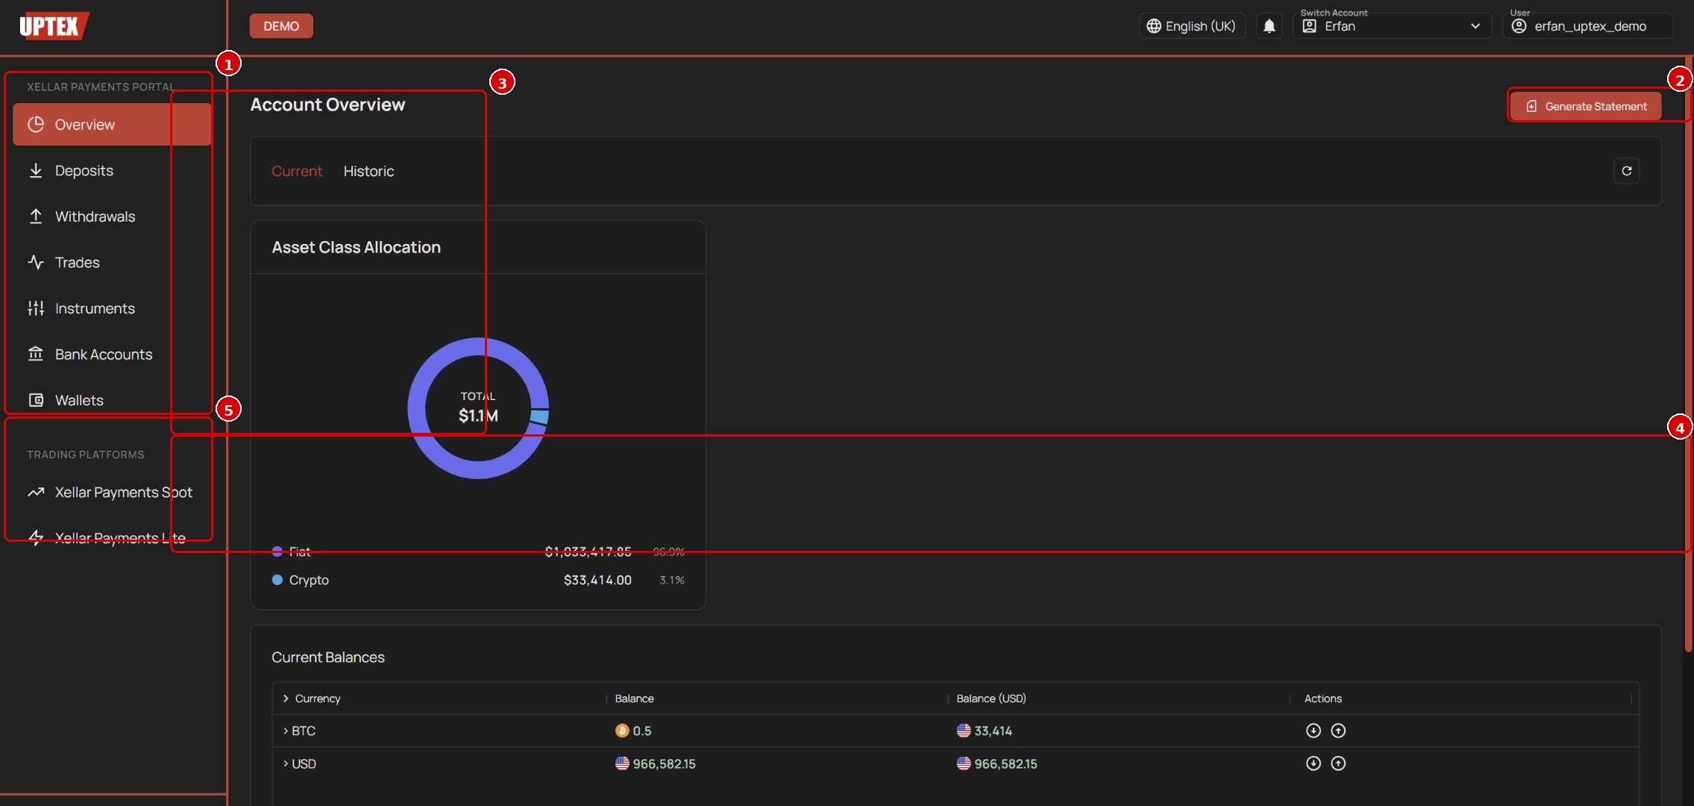Image resolution: width=1694 pixels, height=806 pixels.
Task: Go to Deposits in the sidebar
Action: tap(112, 171)
